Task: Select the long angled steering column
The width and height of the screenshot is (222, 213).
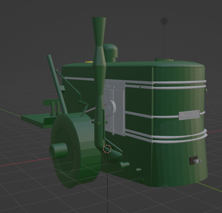Action: (x=57, y=84)
